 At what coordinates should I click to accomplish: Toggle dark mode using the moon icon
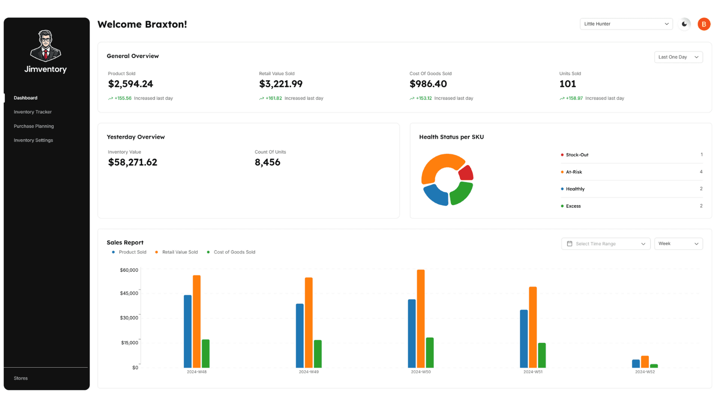click(x=684, y=24)
